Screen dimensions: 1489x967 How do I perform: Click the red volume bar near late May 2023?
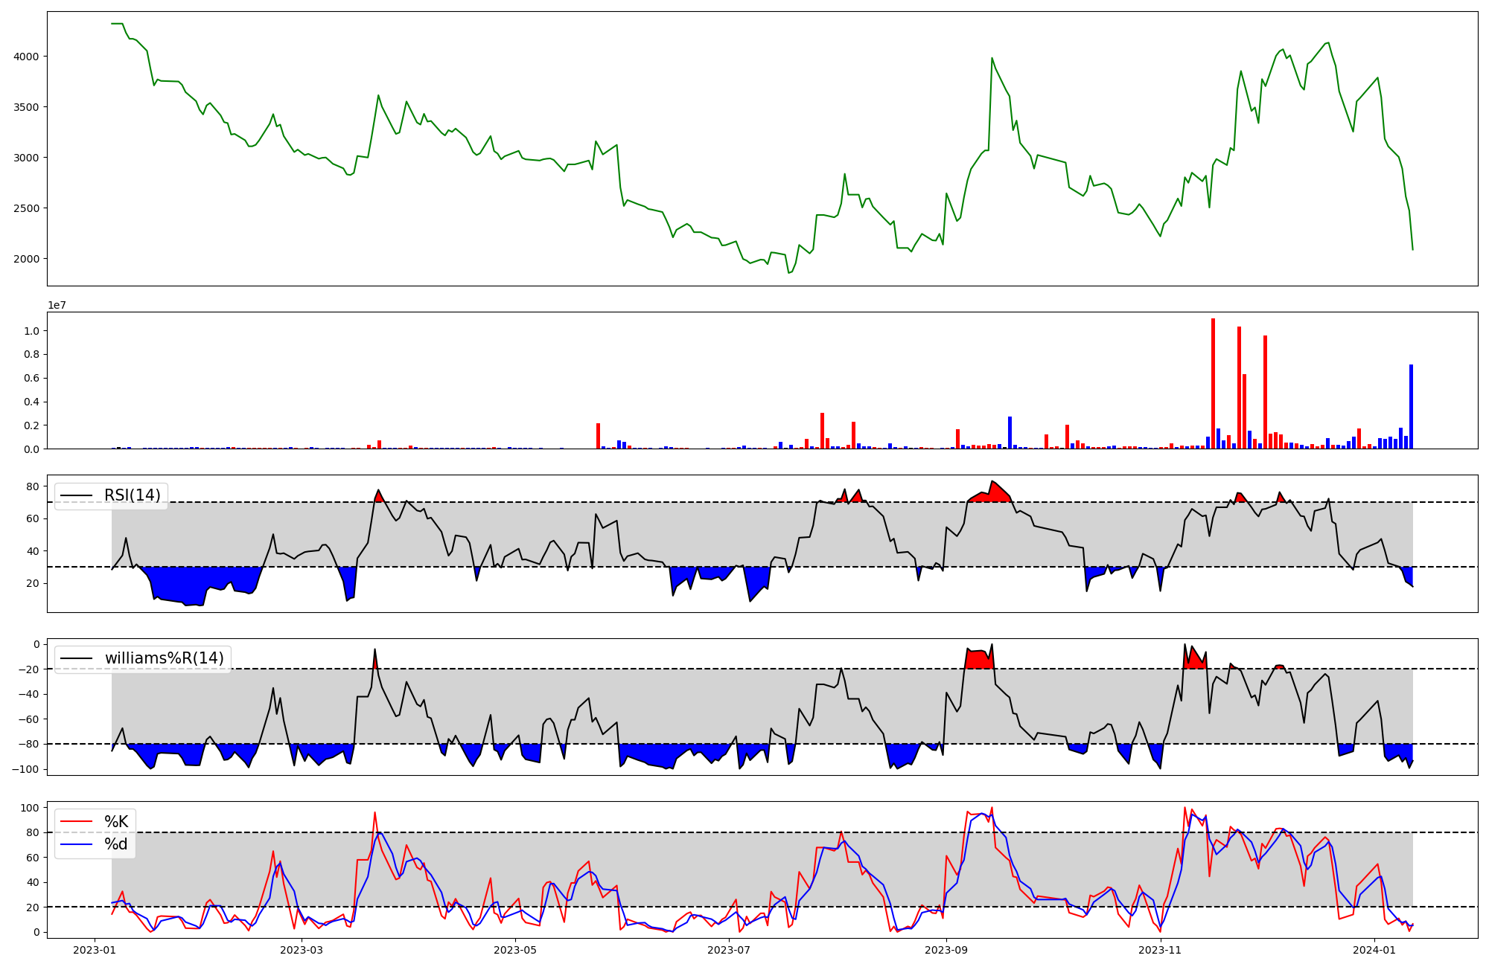coord(598,436)
